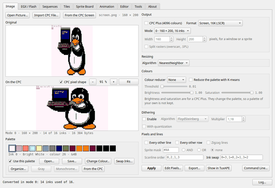Image resolution: width=275 pixels, height=188 pixels.
Task: Open the Sequences tab
Action: [50, 7]
